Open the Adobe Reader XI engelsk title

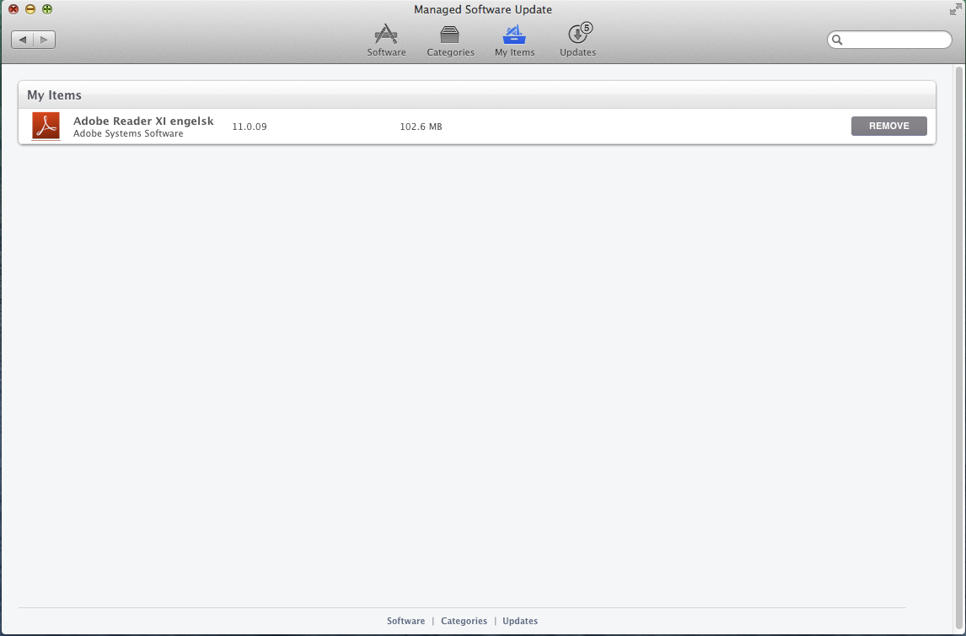tap(143, 121)
